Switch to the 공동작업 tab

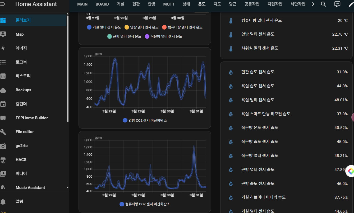(x=252, y=4)
